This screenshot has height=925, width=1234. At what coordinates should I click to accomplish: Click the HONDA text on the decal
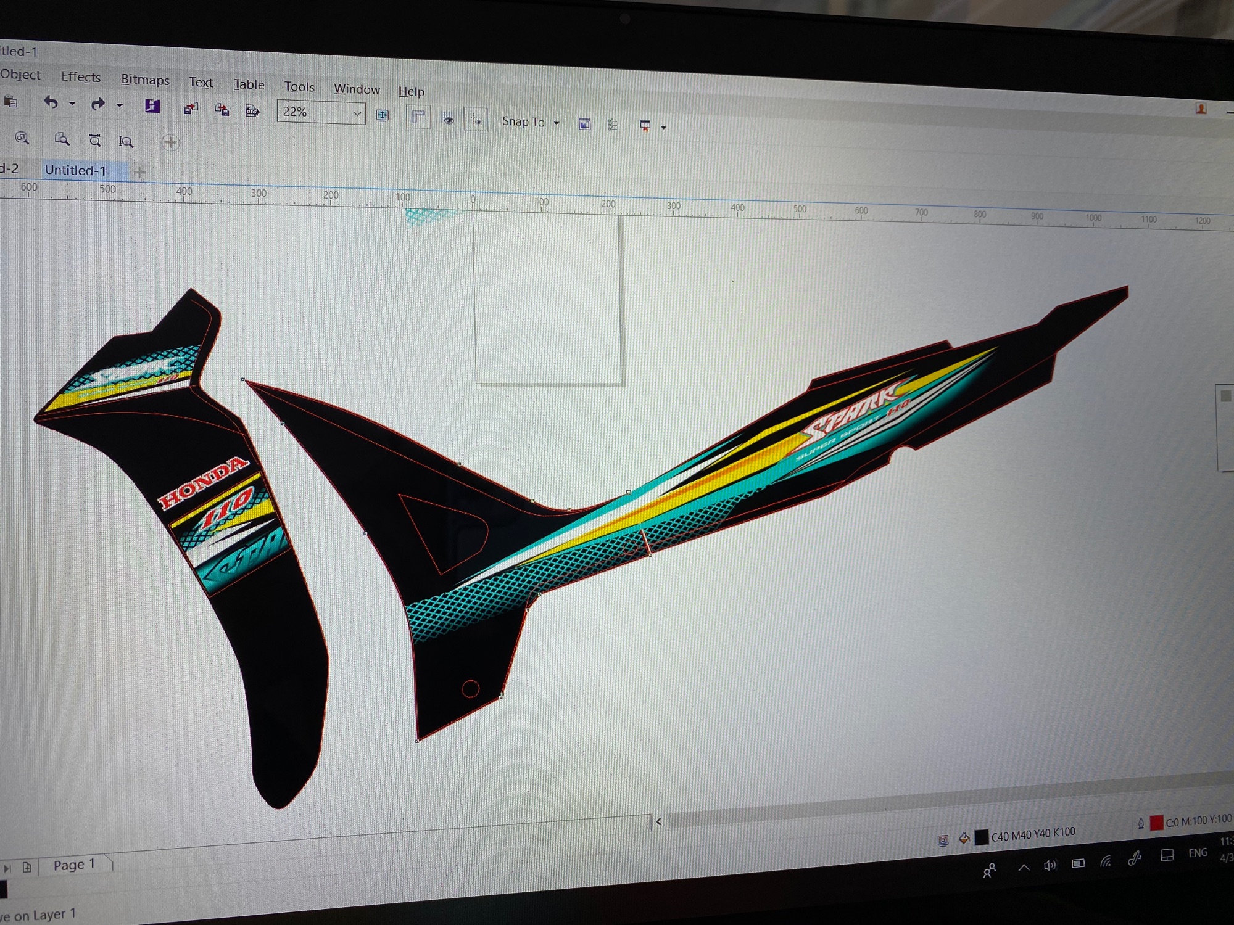point(203,482)
